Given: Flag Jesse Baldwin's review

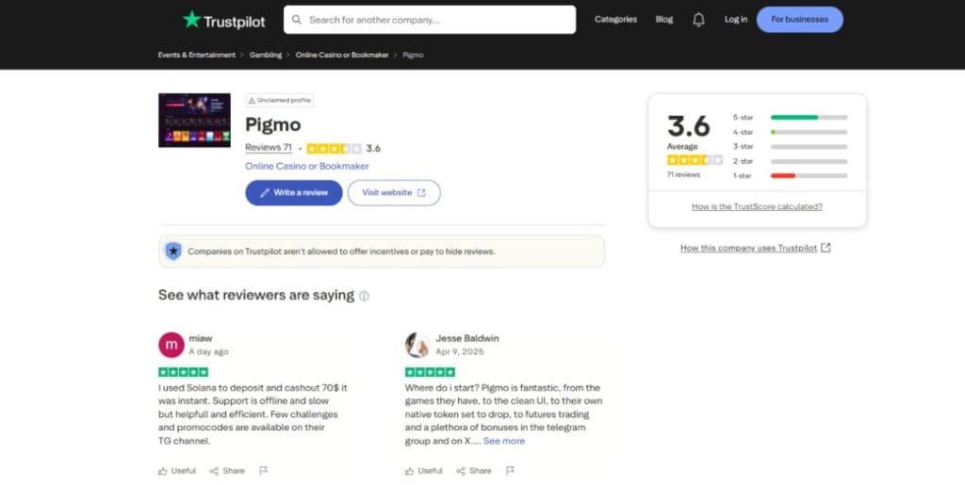Looking at the screenshot, I should click(510, 470).
